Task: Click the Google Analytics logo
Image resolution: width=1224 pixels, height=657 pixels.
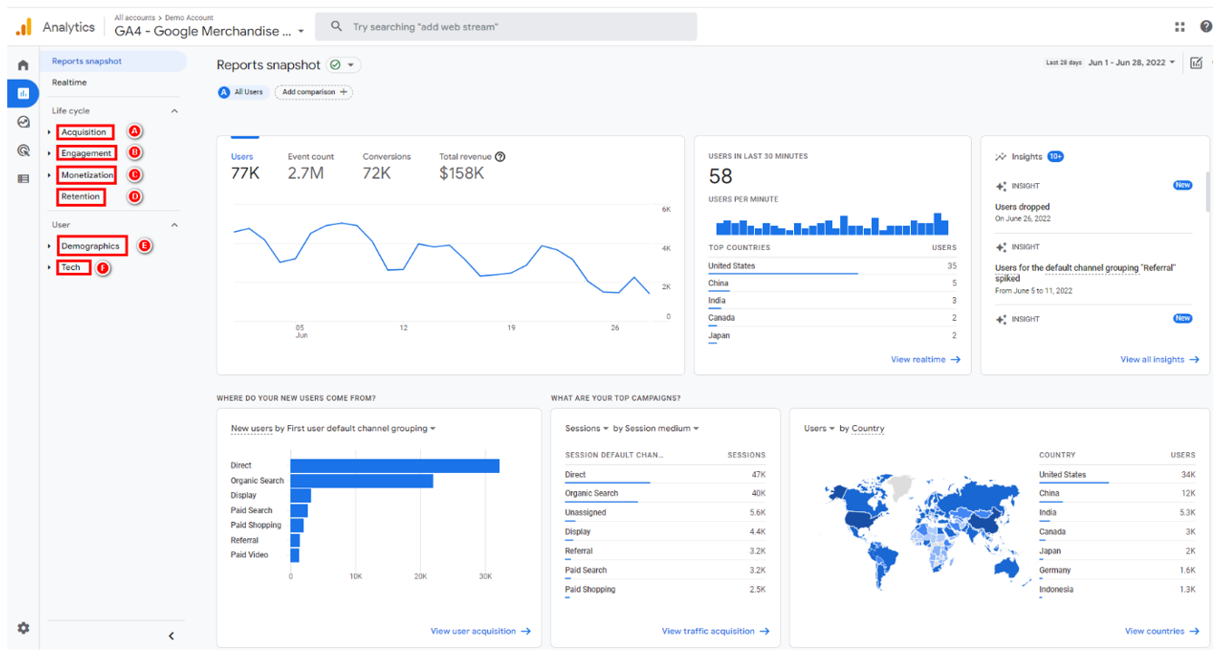Action: pyautogui.click(x=24, y=26)
